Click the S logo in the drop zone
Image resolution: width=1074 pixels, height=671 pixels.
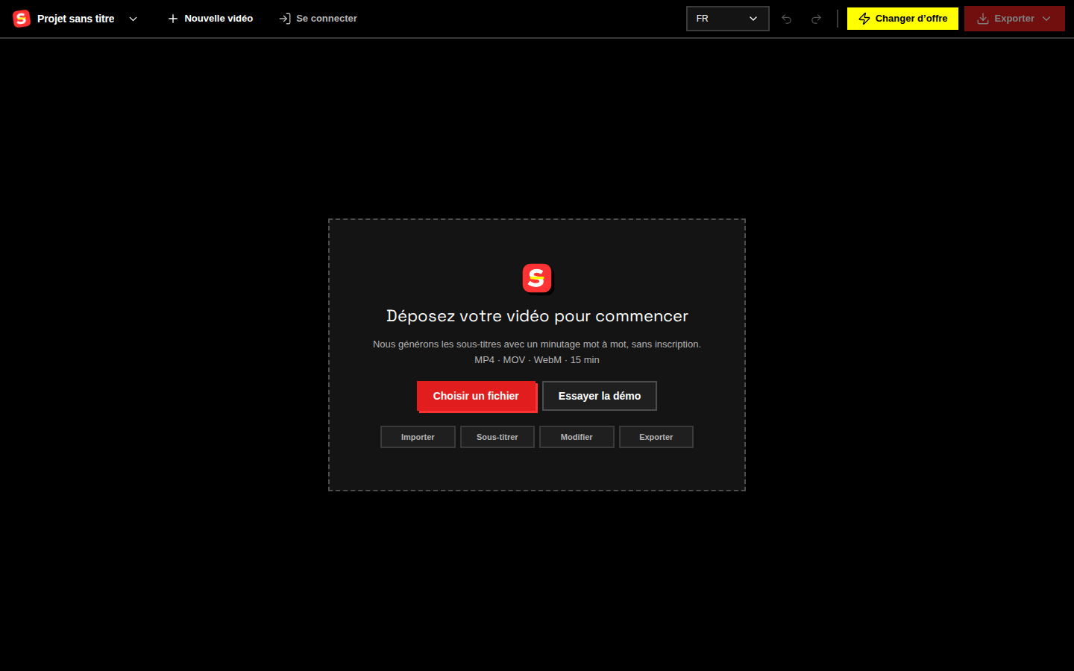tap(537, 279)
